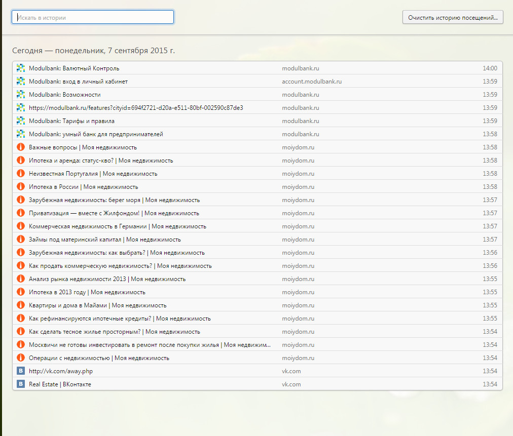Open Как сделать тесное жилье просторным entry
The image size is (513, 436).
click(x=114, y=332)
